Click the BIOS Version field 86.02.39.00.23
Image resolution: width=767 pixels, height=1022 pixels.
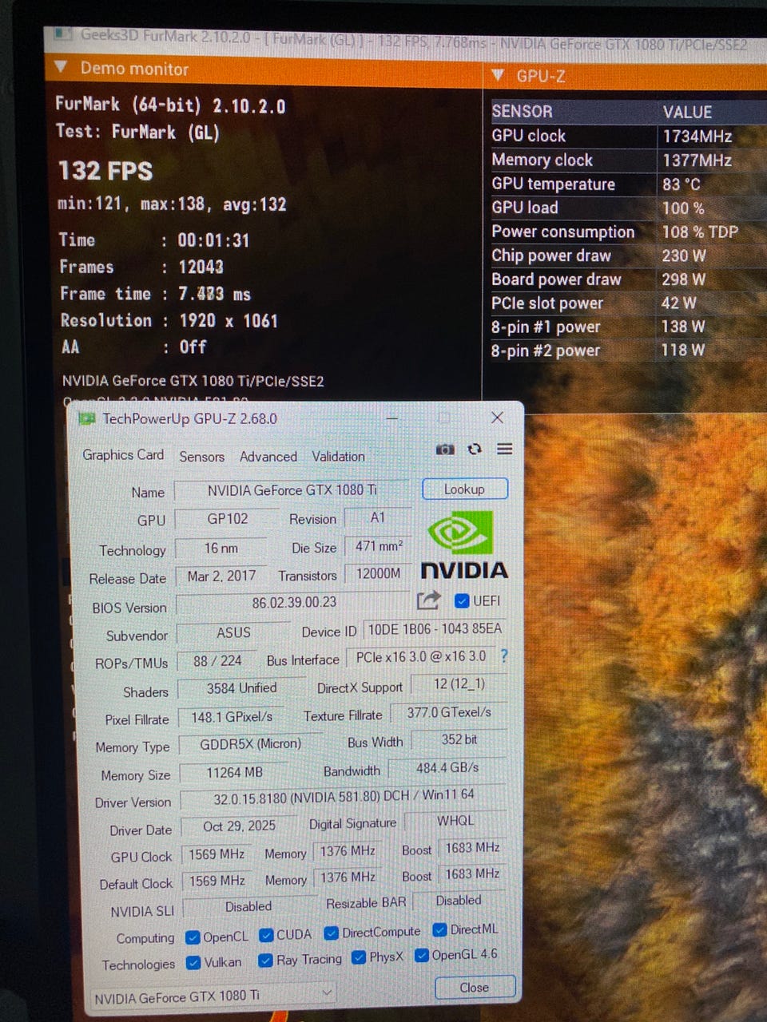[x=294, y=603]
